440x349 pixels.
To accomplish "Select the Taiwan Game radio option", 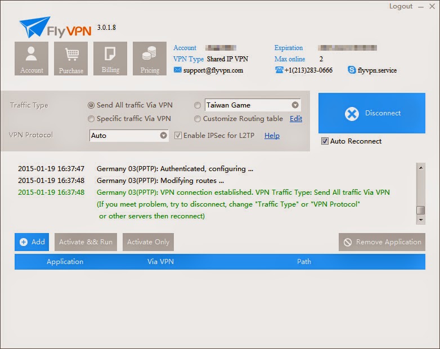I will click(197, 105).
